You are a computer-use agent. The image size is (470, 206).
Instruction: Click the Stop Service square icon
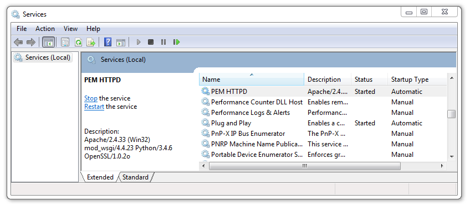coord(151,42)
